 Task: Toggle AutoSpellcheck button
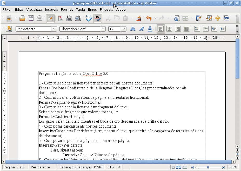click(x=98, y=18)
